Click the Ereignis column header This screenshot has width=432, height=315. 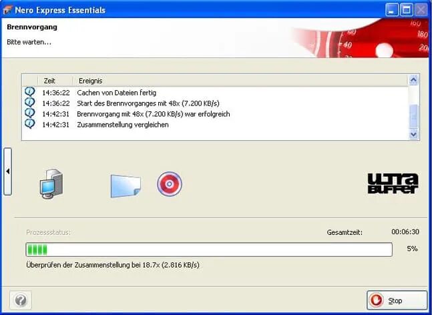240,81
